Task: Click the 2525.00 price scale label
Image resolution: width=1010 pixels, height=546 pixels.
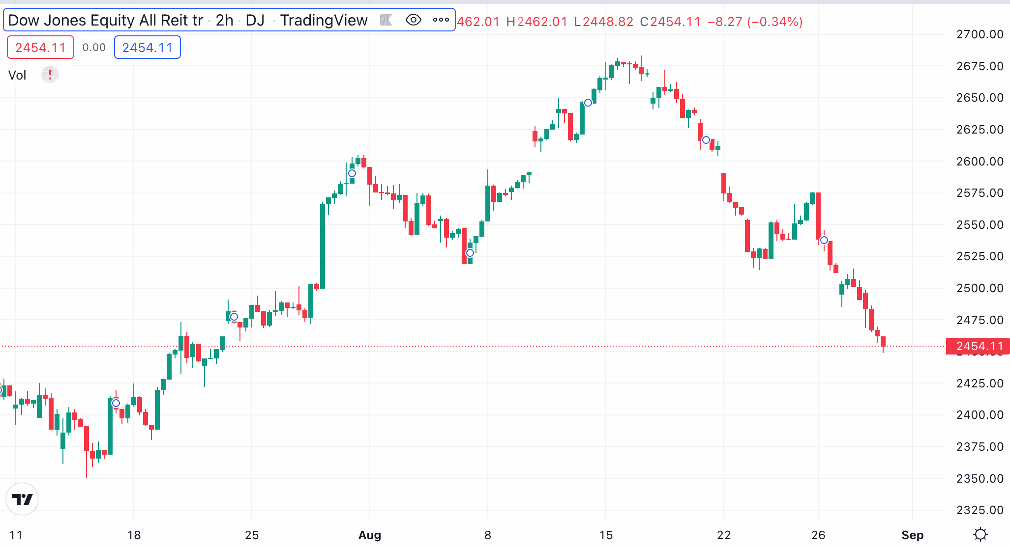Action: coord(980,256)
